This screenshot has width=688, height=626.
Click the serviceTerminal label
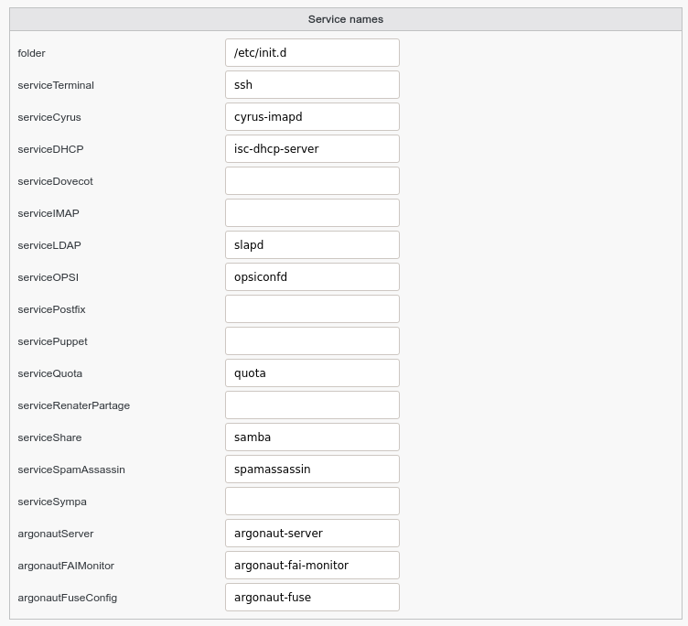click(x=56, y=85)
